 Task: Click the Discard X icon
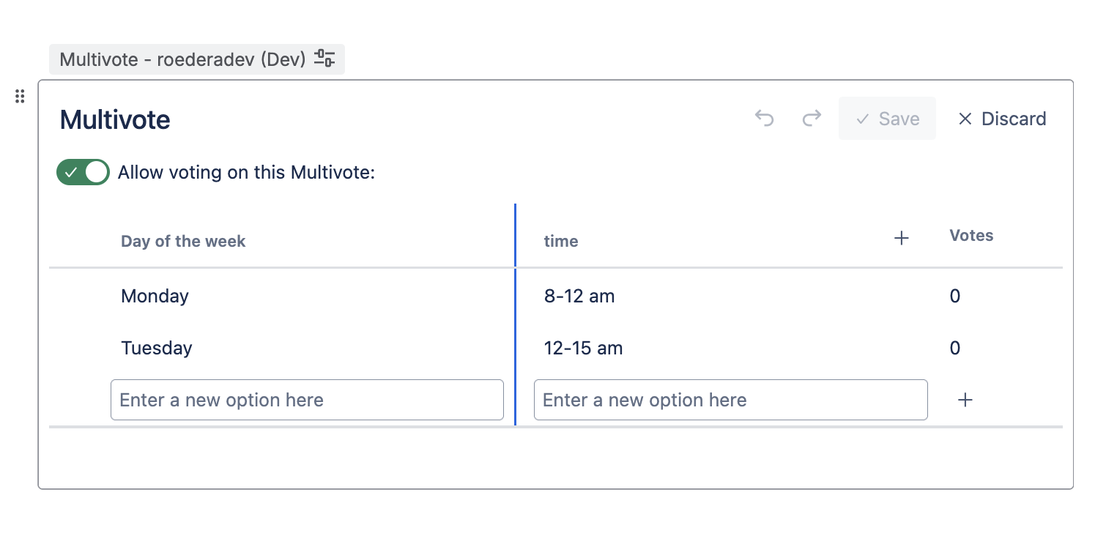(965, 119)
